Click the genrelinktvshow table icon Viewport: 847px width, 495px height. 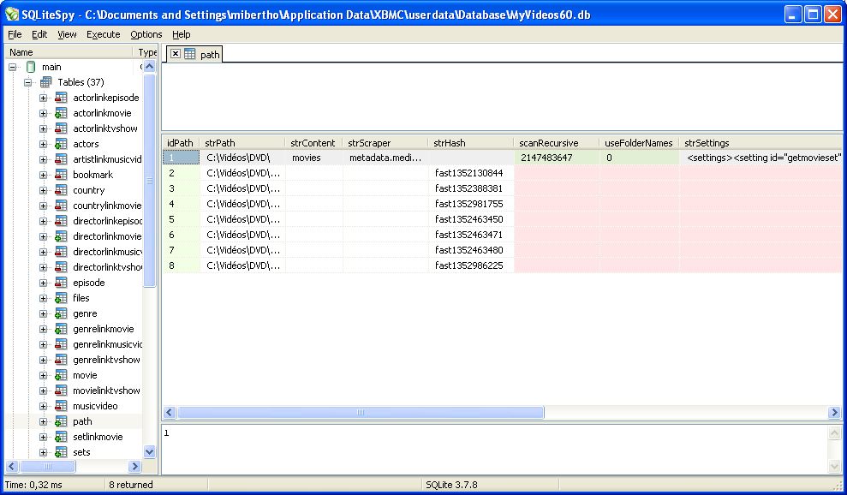[x=61, y=360]
